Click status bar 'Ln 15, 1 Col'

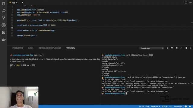144,106
